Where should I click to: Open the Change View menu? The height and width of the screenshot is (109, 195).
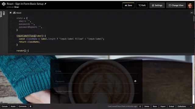click(176, 5)
